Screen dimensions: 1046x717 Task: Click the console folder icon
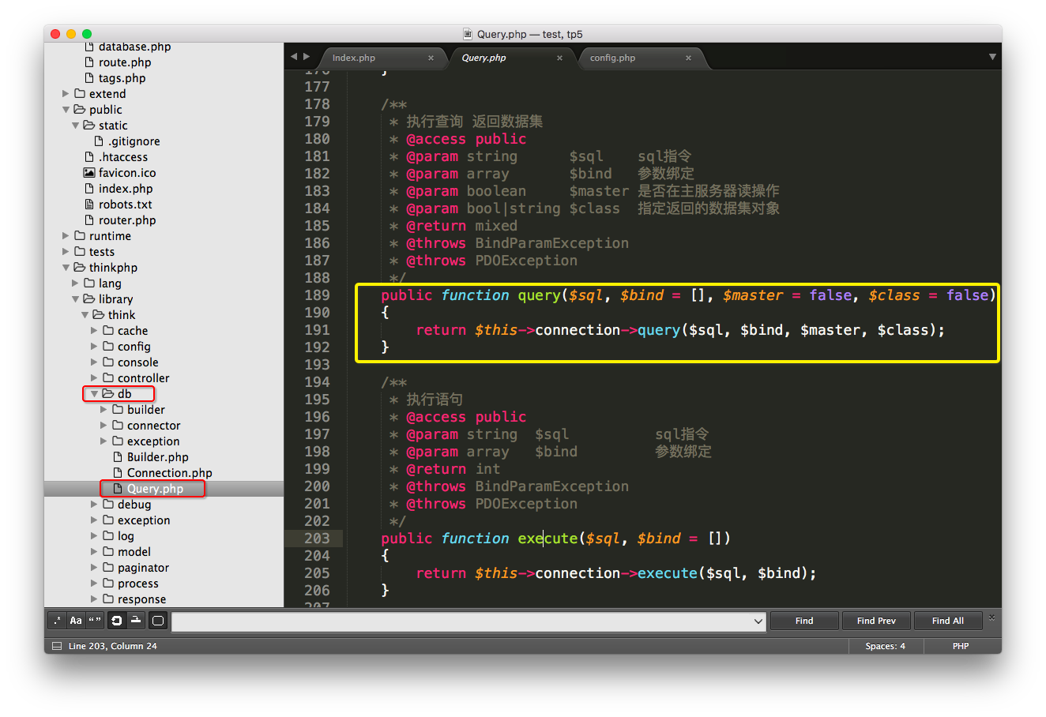pos(108,362)
